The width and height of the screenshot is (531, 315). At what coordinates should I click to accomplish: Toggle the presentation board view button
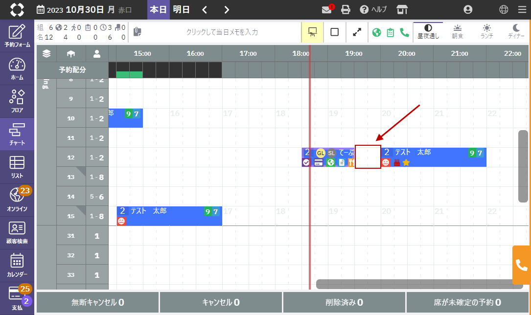pos(312,32)
